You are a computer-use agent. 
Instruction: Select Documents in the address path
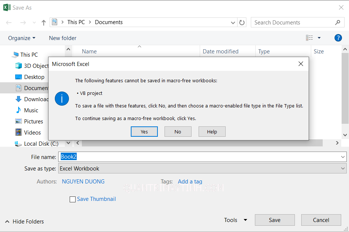click(x=109, y=22)
